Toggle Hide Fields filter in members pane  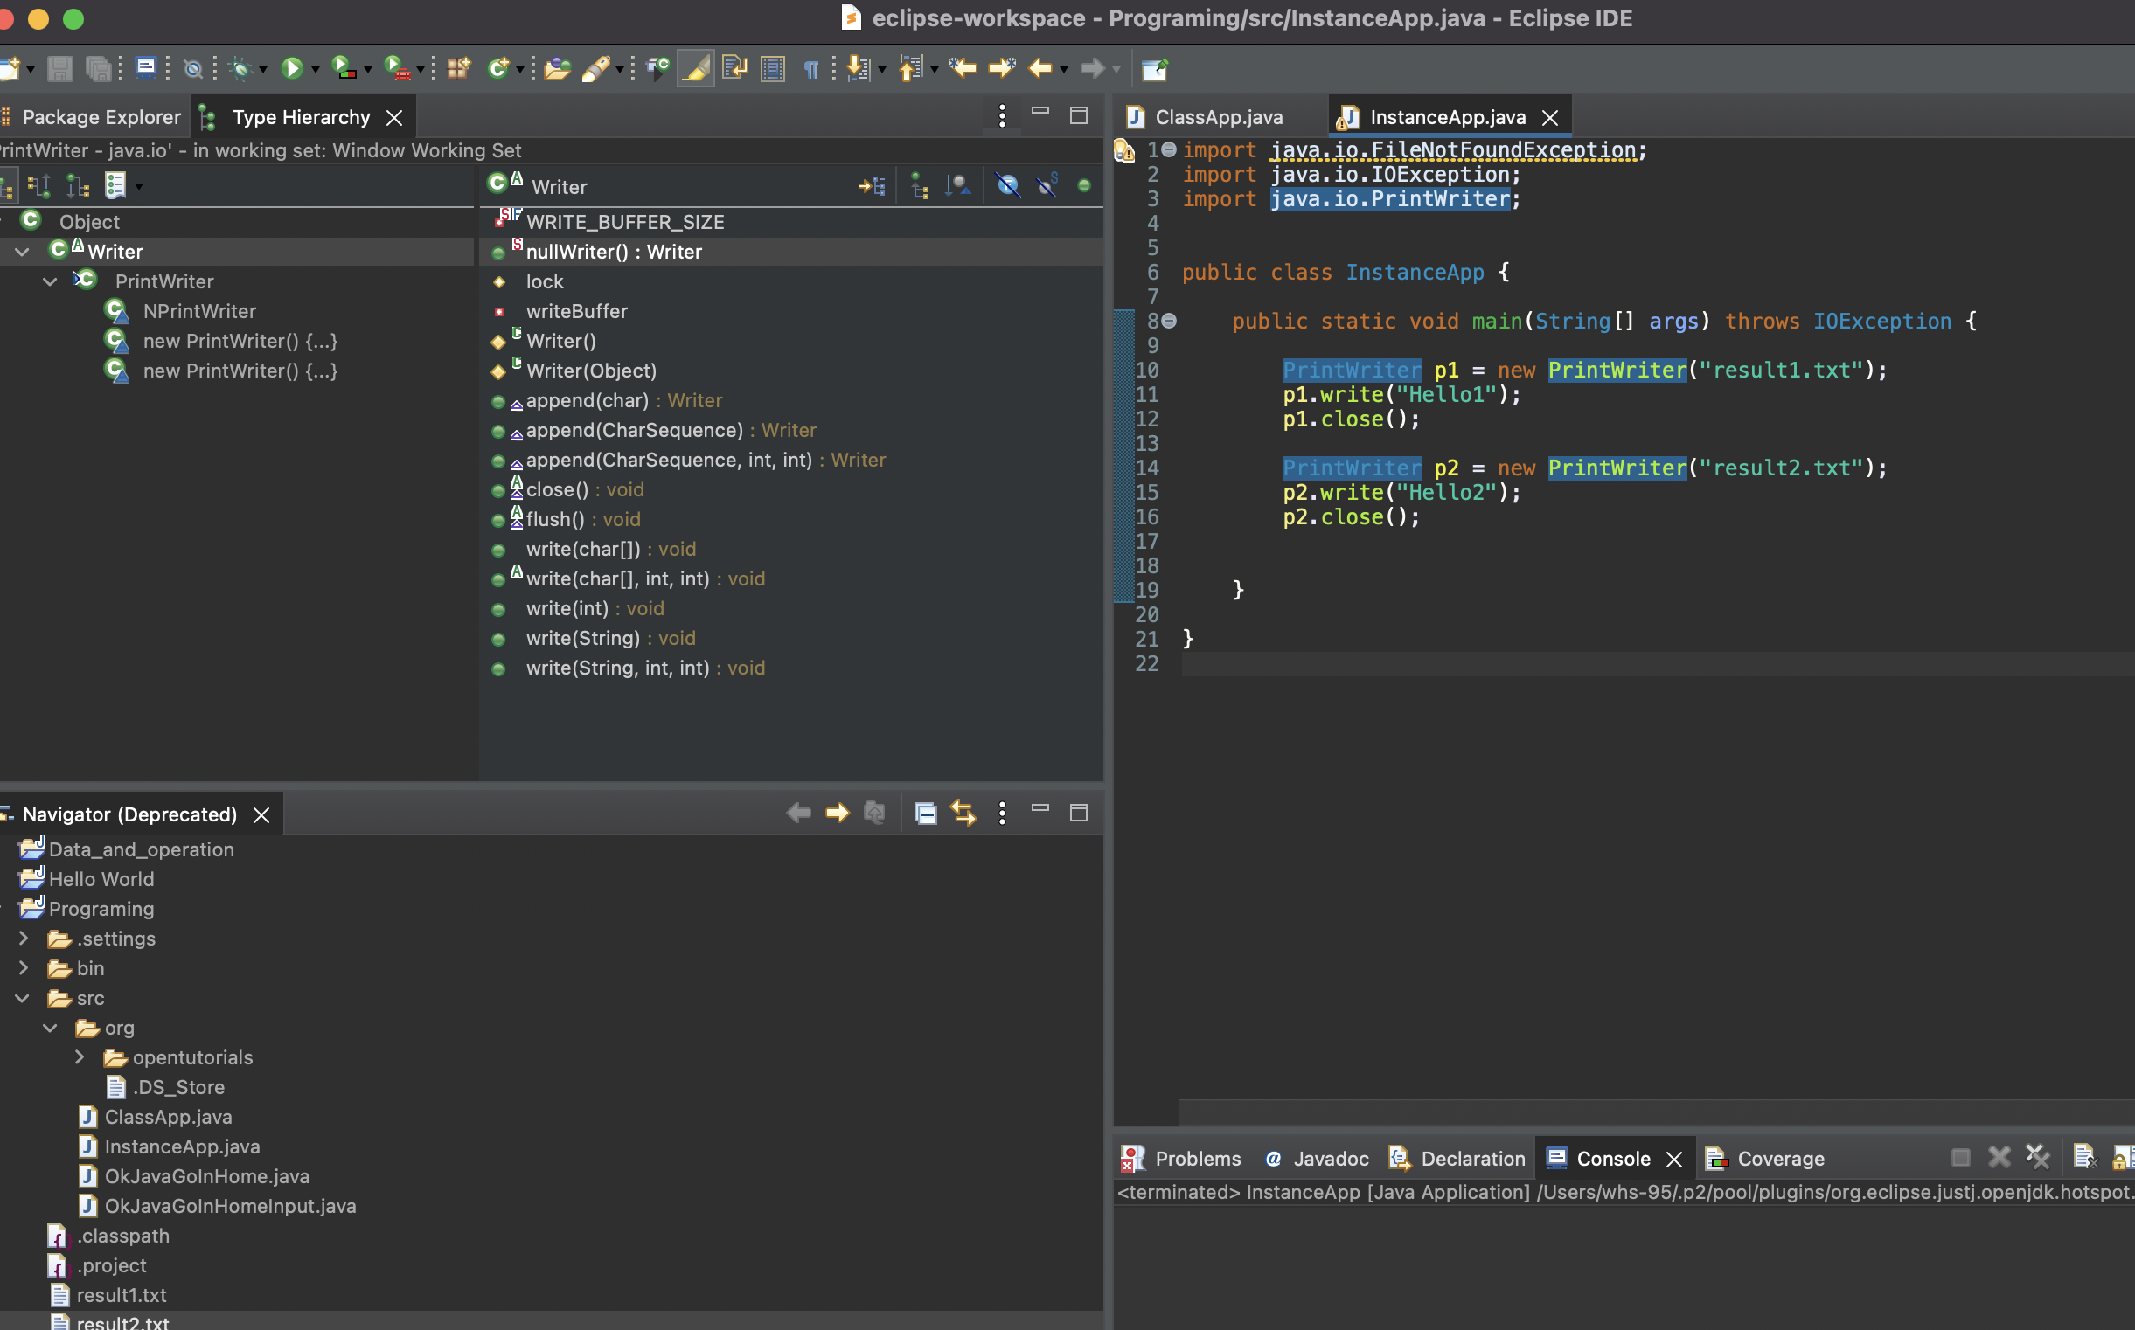point(1007,185)
